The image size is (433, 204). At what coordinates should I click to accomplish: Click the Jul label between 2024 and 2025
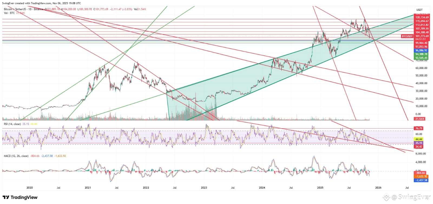point(291,187)
